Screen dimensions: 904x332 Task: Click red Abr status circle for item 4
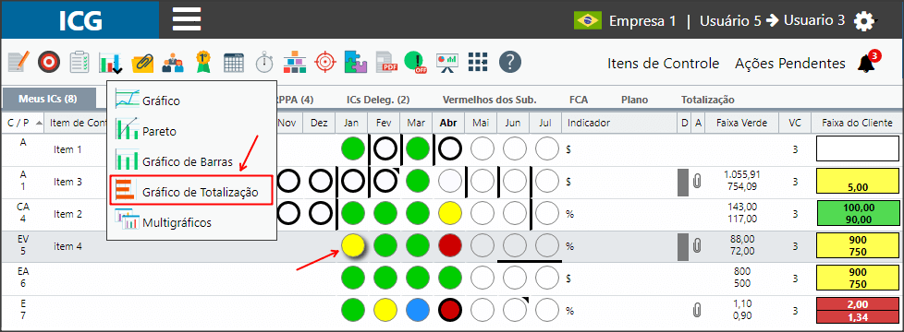(x=450, y=246)
